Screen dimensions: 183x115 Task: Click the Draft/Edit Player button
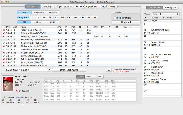coord(69,70)
